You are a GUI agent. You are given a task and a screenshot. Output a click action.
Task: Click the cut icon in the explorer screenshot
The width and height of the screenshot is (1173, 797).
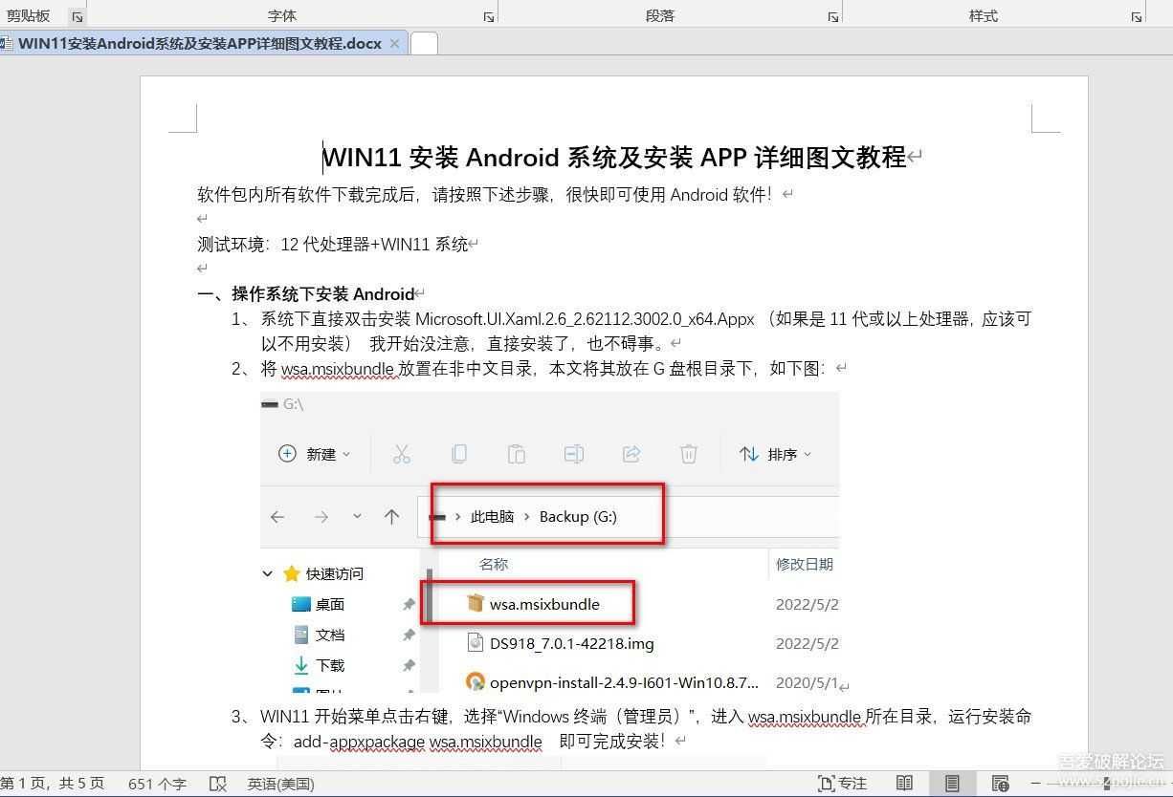(402, 454)
